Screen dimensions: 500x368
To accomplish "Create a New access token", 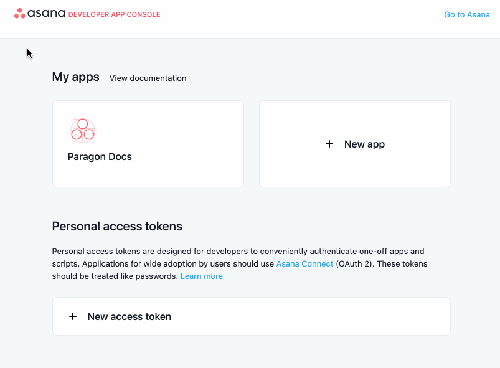I will (x=129, y=316).
